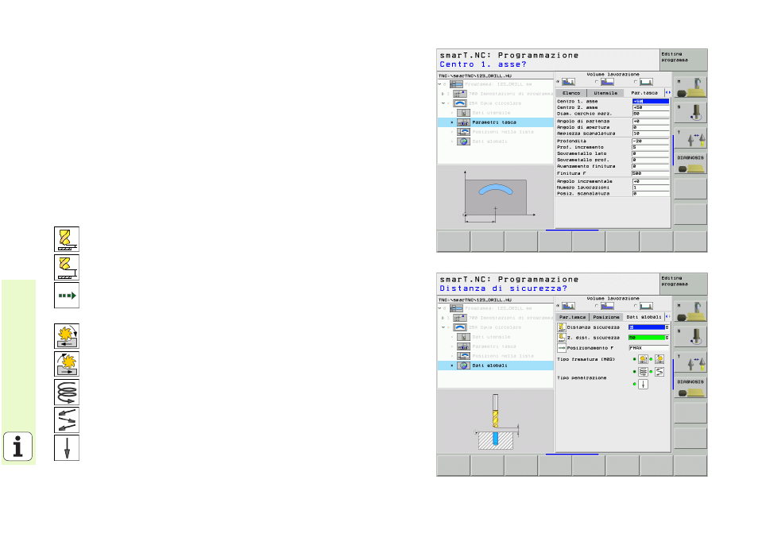
Task: Click the information 'i' icon
Action: [x=18, y=447]
